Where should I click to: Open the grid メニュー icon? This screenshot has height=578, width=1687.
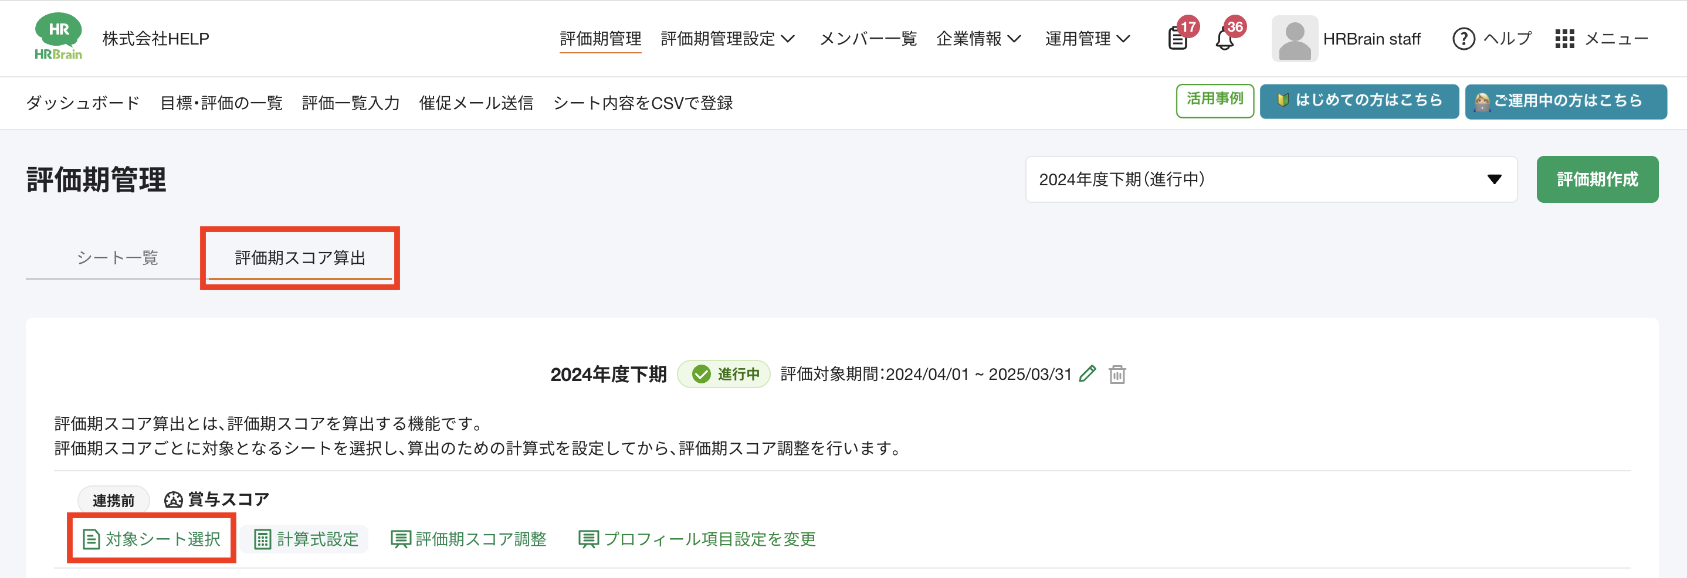coord(1564,39)
